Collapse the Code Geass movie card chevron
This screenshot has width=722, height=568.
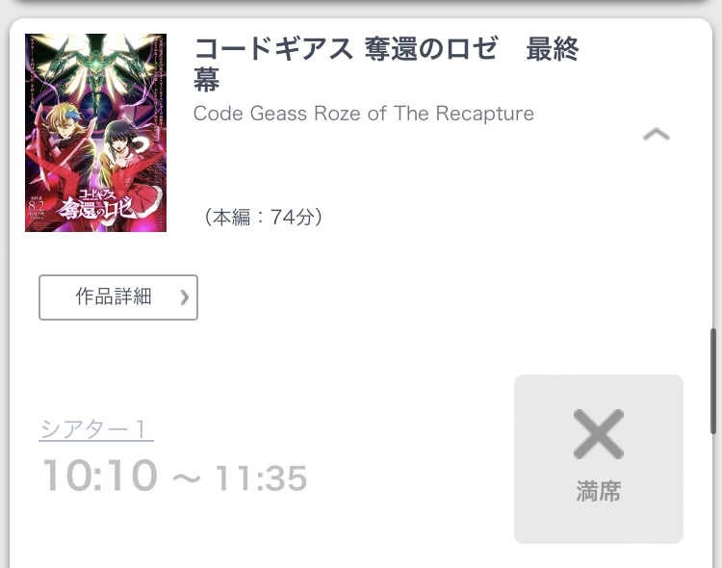(657, 135)
